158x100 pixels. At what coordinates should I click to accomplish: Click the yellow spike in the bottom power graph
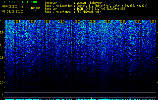tap(91, 98)
